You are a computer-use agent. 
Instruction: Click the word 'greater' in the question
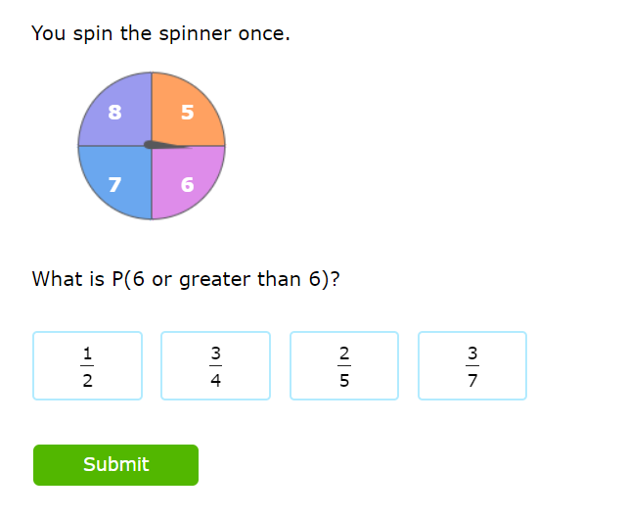pos(214,279)
